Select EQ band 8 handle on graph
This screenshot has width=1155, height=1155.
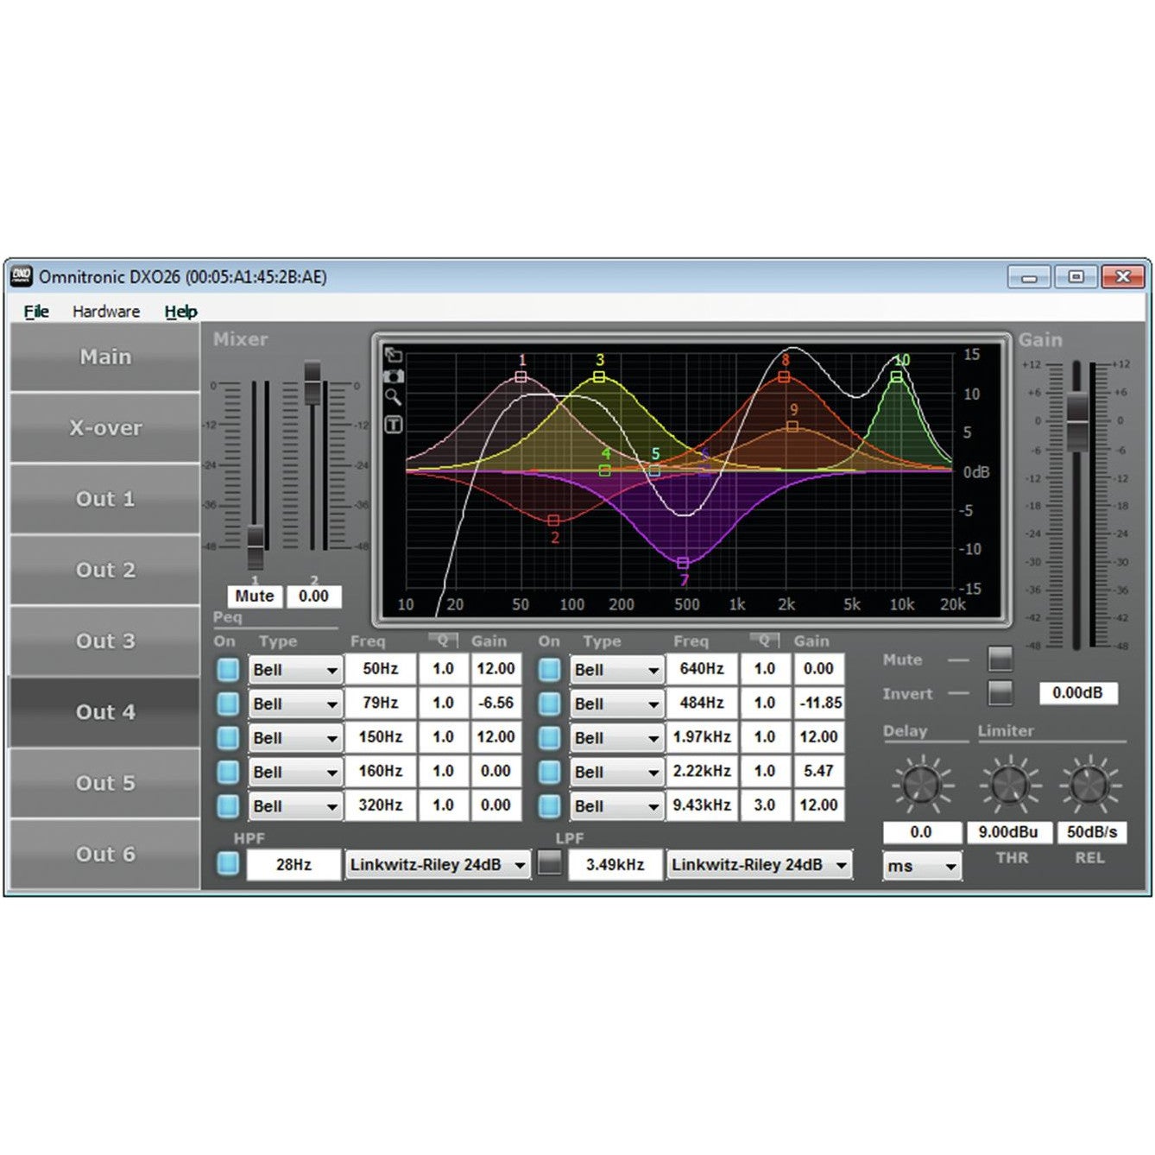click(x=784, y=376)
